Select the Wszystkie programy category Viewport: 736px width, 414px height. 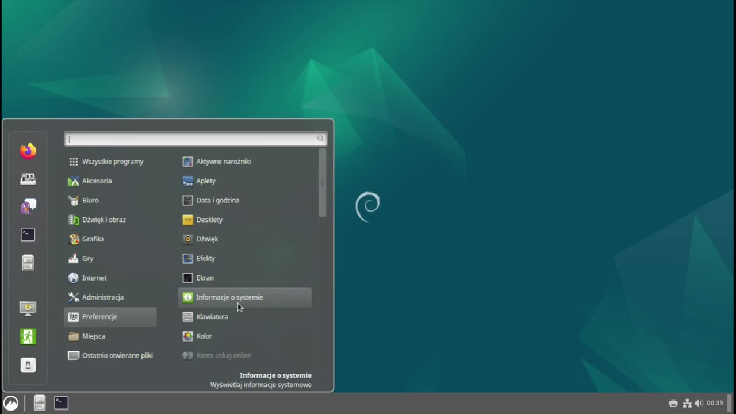(x=110, y=162)
